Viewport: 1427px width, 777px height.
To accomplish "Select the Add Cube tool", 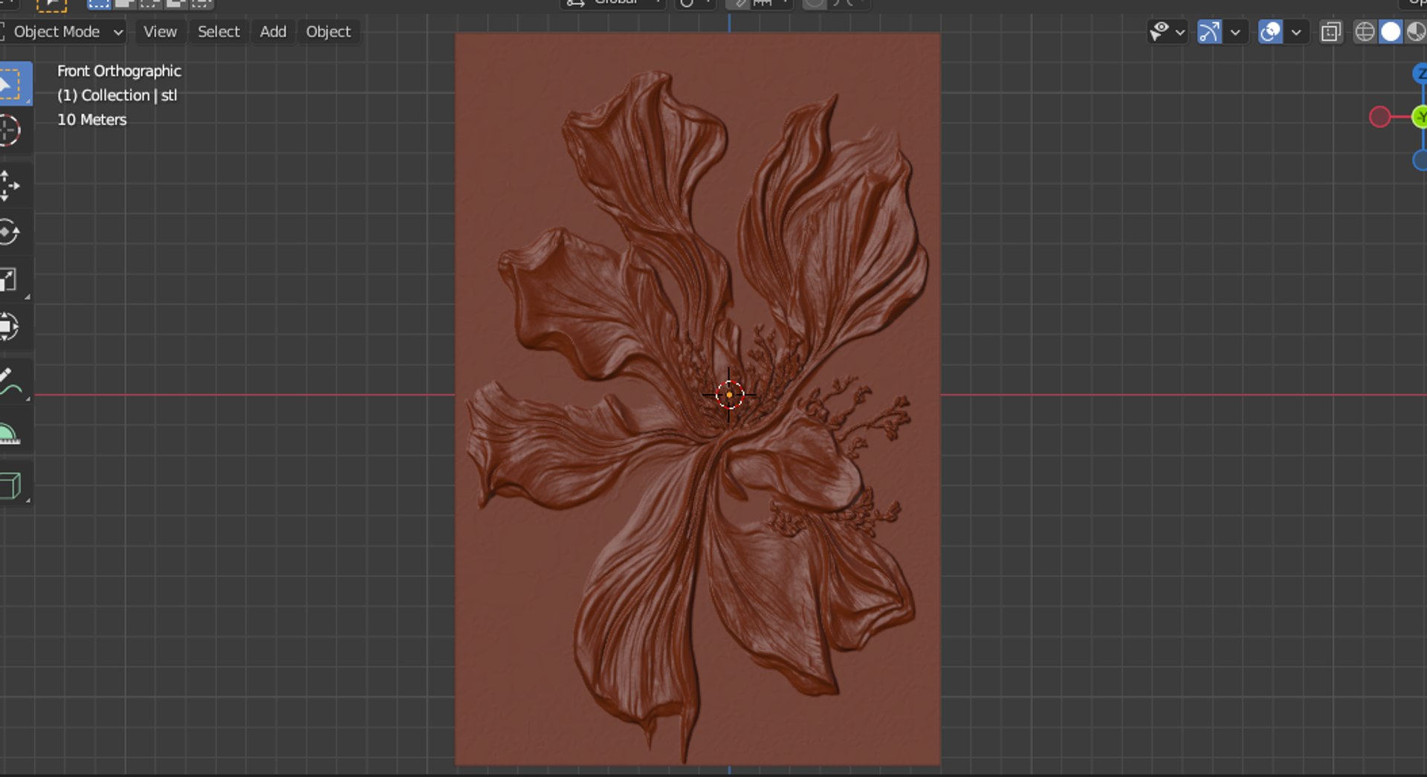I will 10,486.
